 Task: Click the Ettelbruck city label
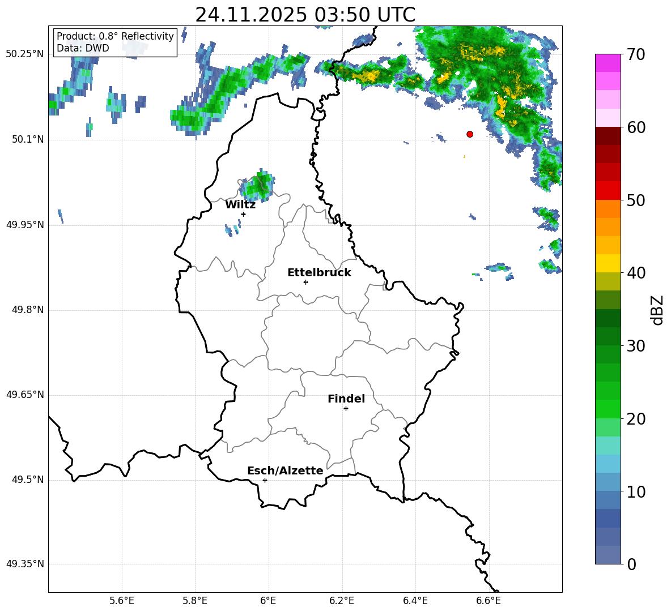coord(319,273)
